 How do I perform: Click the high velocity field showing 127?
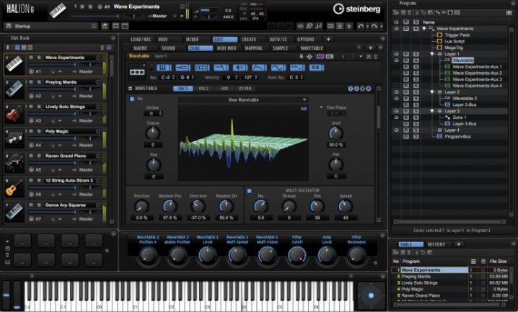[x=251, y=78]
